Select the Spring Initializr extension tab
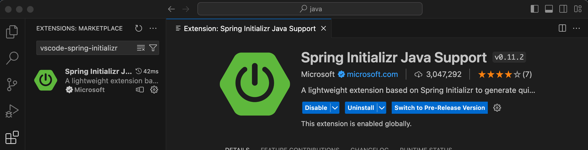 [249, 29]
